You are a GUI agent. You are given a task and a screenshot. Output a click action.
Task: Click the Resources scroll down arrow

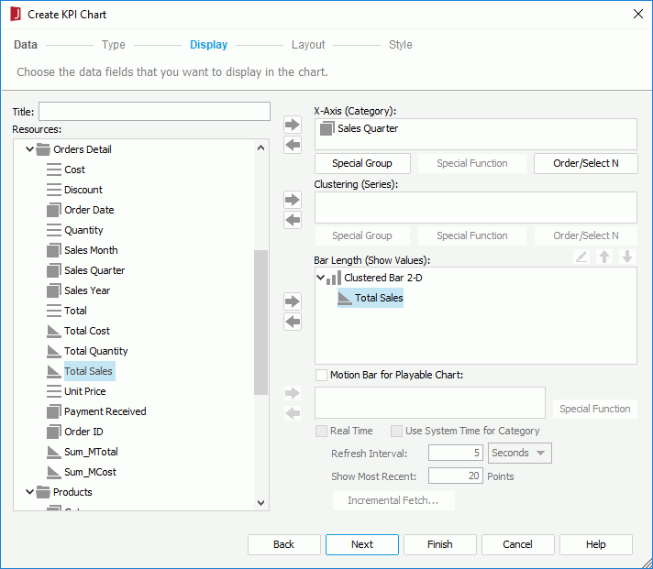pos(261,502)
